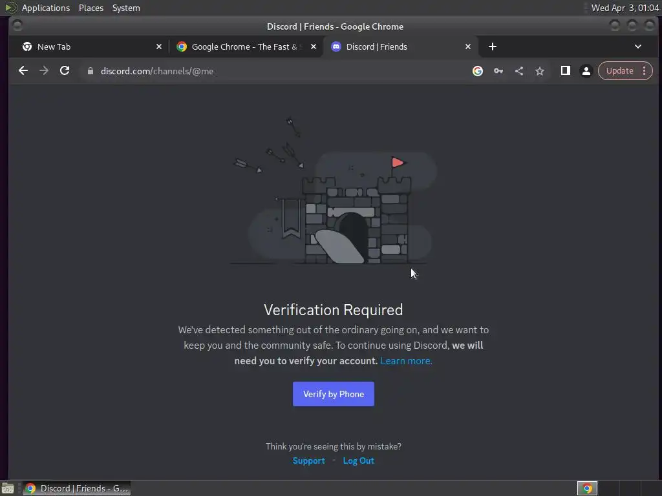Toggle the Chrome side panel
Image resolution: width=662 pixels, height=496 pixels.
point(565,71)
